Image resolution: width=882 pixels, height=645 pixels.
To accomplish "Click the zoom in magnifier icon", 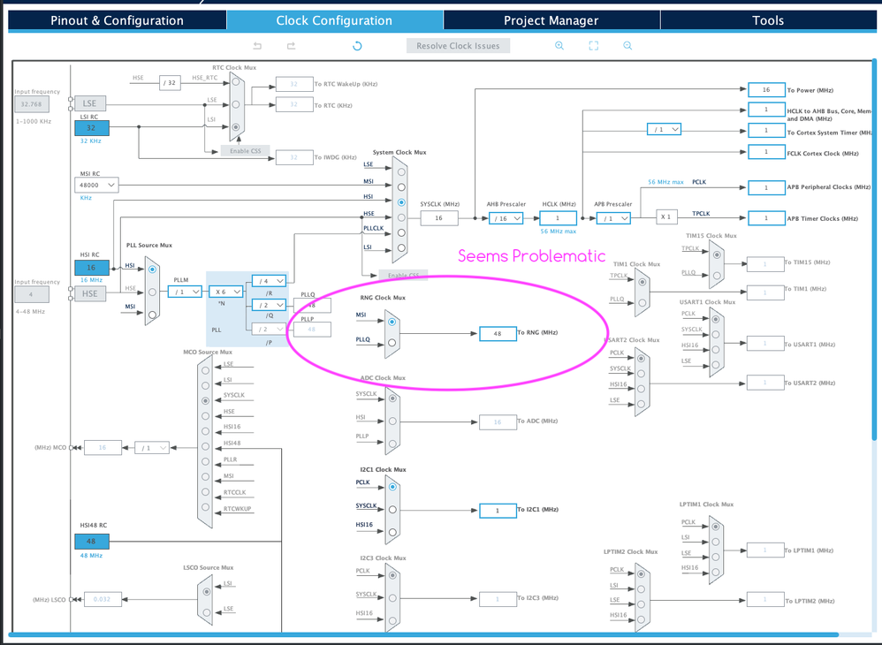I will pos(559,44).
